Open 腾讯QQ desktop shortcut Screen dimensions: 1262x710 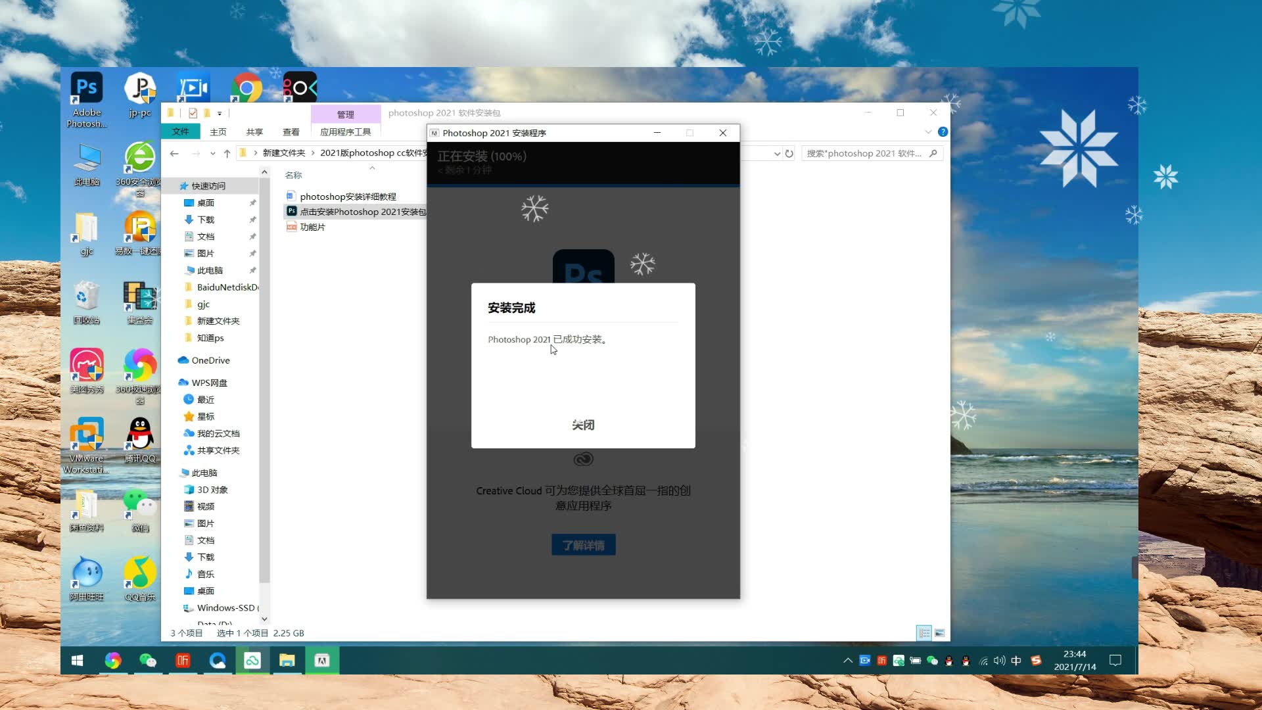coord(140,440)
